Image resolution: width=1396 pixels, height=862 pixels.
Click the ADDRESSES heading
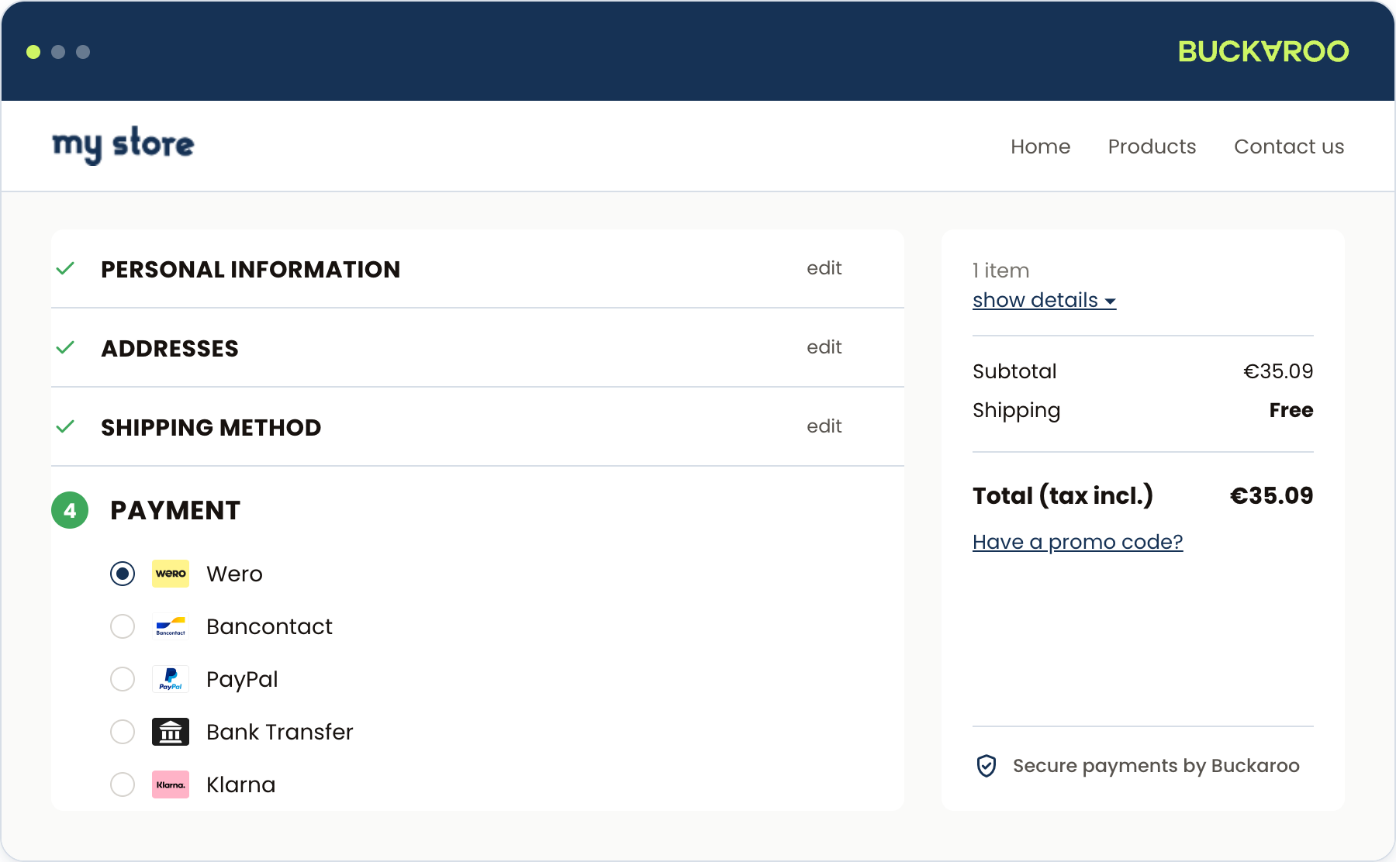pyautogui.click(x=170, y=349)
